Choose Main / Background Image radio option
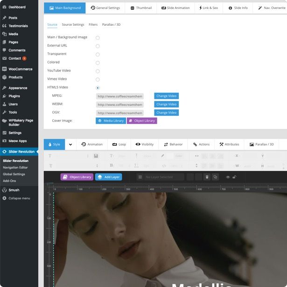The width and height of the screenshot is (287, 287). click(98, 37)
